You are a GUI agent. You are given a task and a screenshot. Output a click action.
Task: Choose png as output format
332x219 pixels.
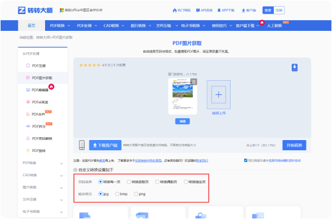(x=136, y=194)
